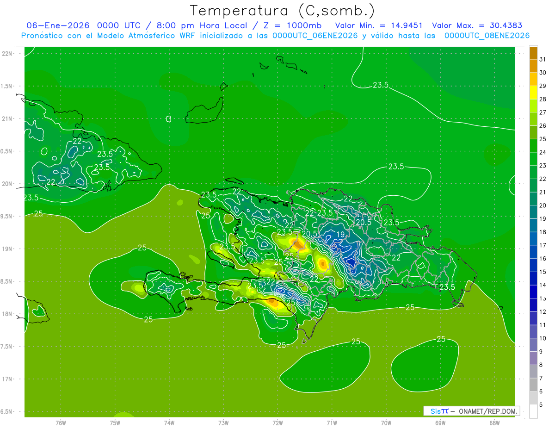Image resolution: width=555 pixels, height=429 pixels.
Task: Click the 19N latitude axis label
Action: [x=7, y=249]
